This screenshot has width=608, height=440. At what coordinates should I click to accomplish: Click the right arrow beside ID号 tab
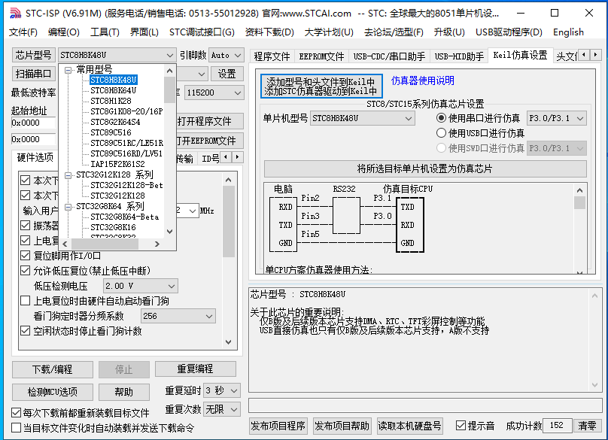[x=237, y=157]
